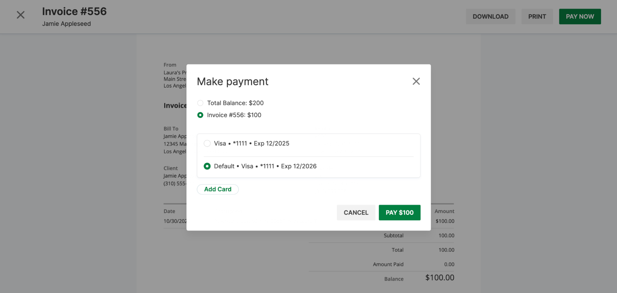Screen dimensions: 617x293
Task: Click the Amount Paid row
Action: click(388, 264)
